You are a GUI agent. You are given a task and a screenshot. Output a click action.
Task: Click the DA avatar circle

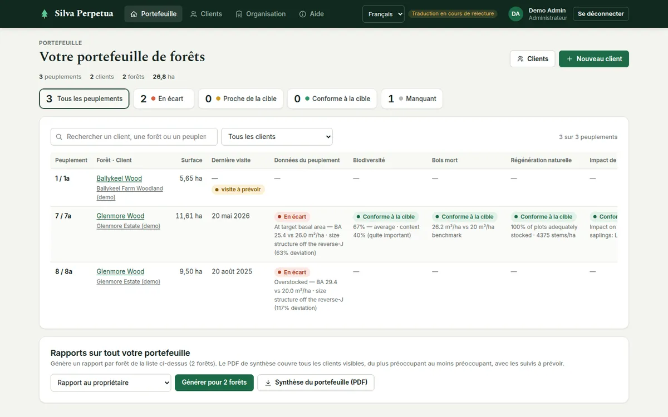pyautogui.click(x=515, y=14)
